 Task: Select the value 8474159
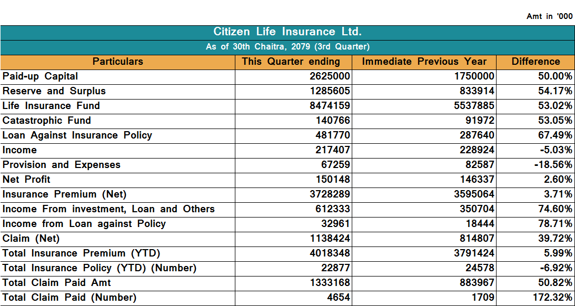pyautogui.click(x=331, y=106)
